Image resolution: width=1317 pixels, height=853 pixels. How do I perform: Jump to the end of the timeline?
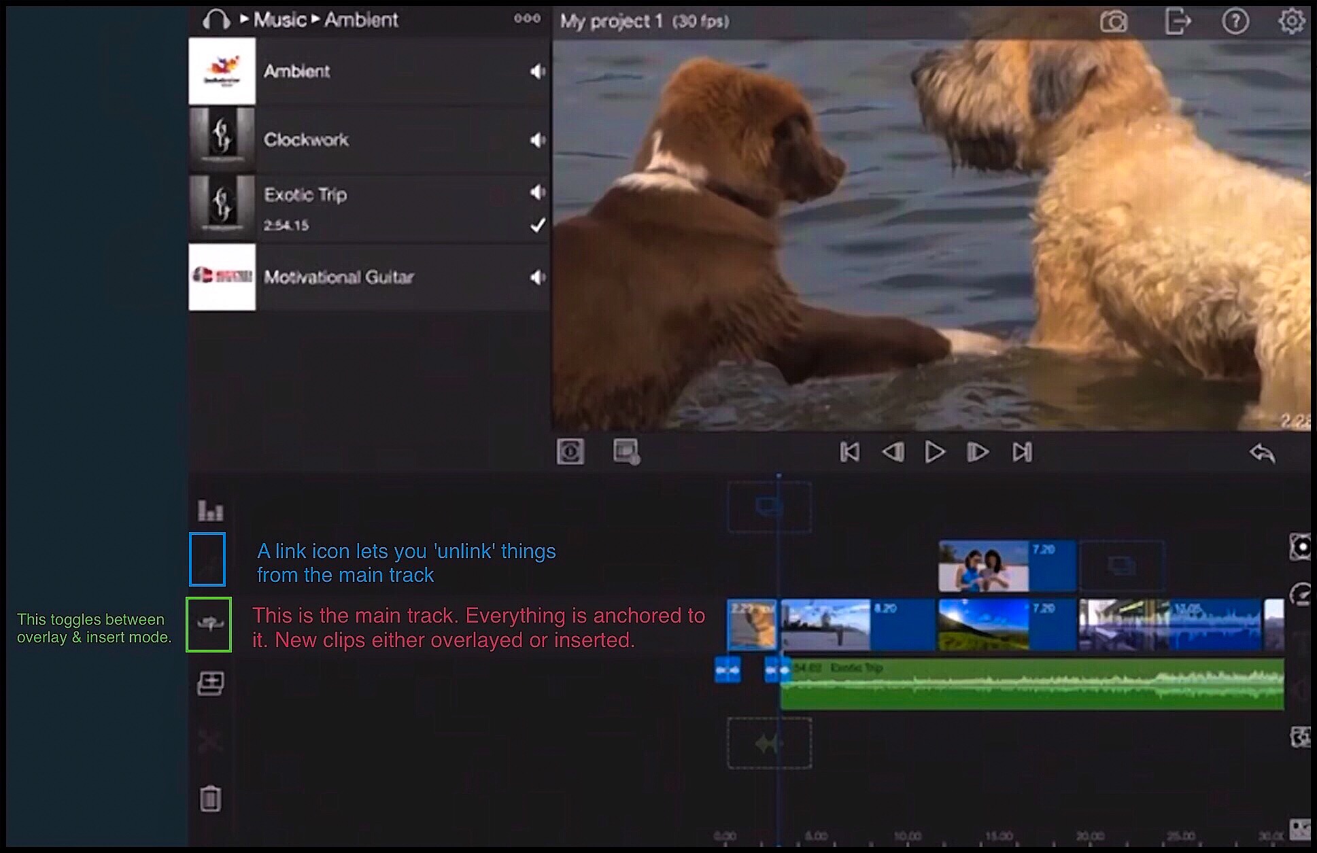tap(1022, 452)
